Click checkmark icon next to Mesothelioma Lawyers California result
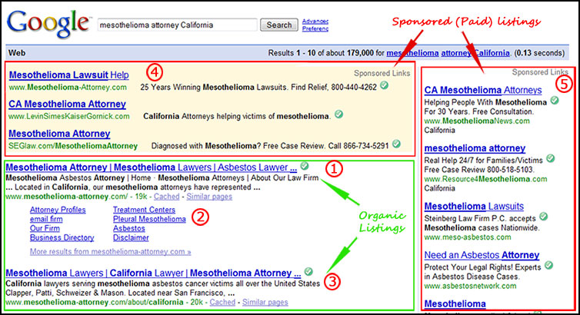The width and height of the screenshot is (580, 315). 308,272
